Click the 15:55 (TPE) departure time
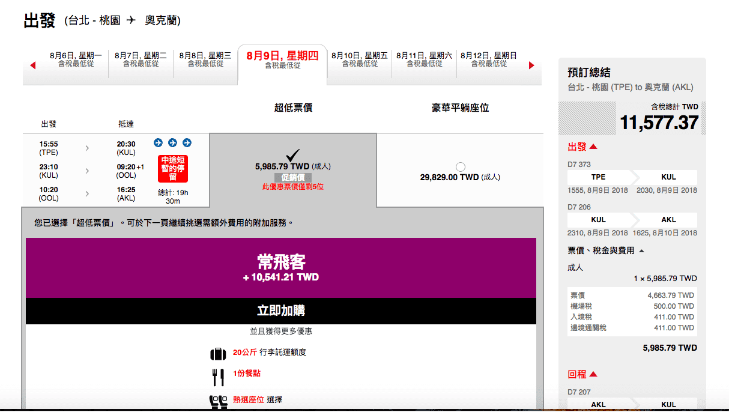 coord(49,148)
